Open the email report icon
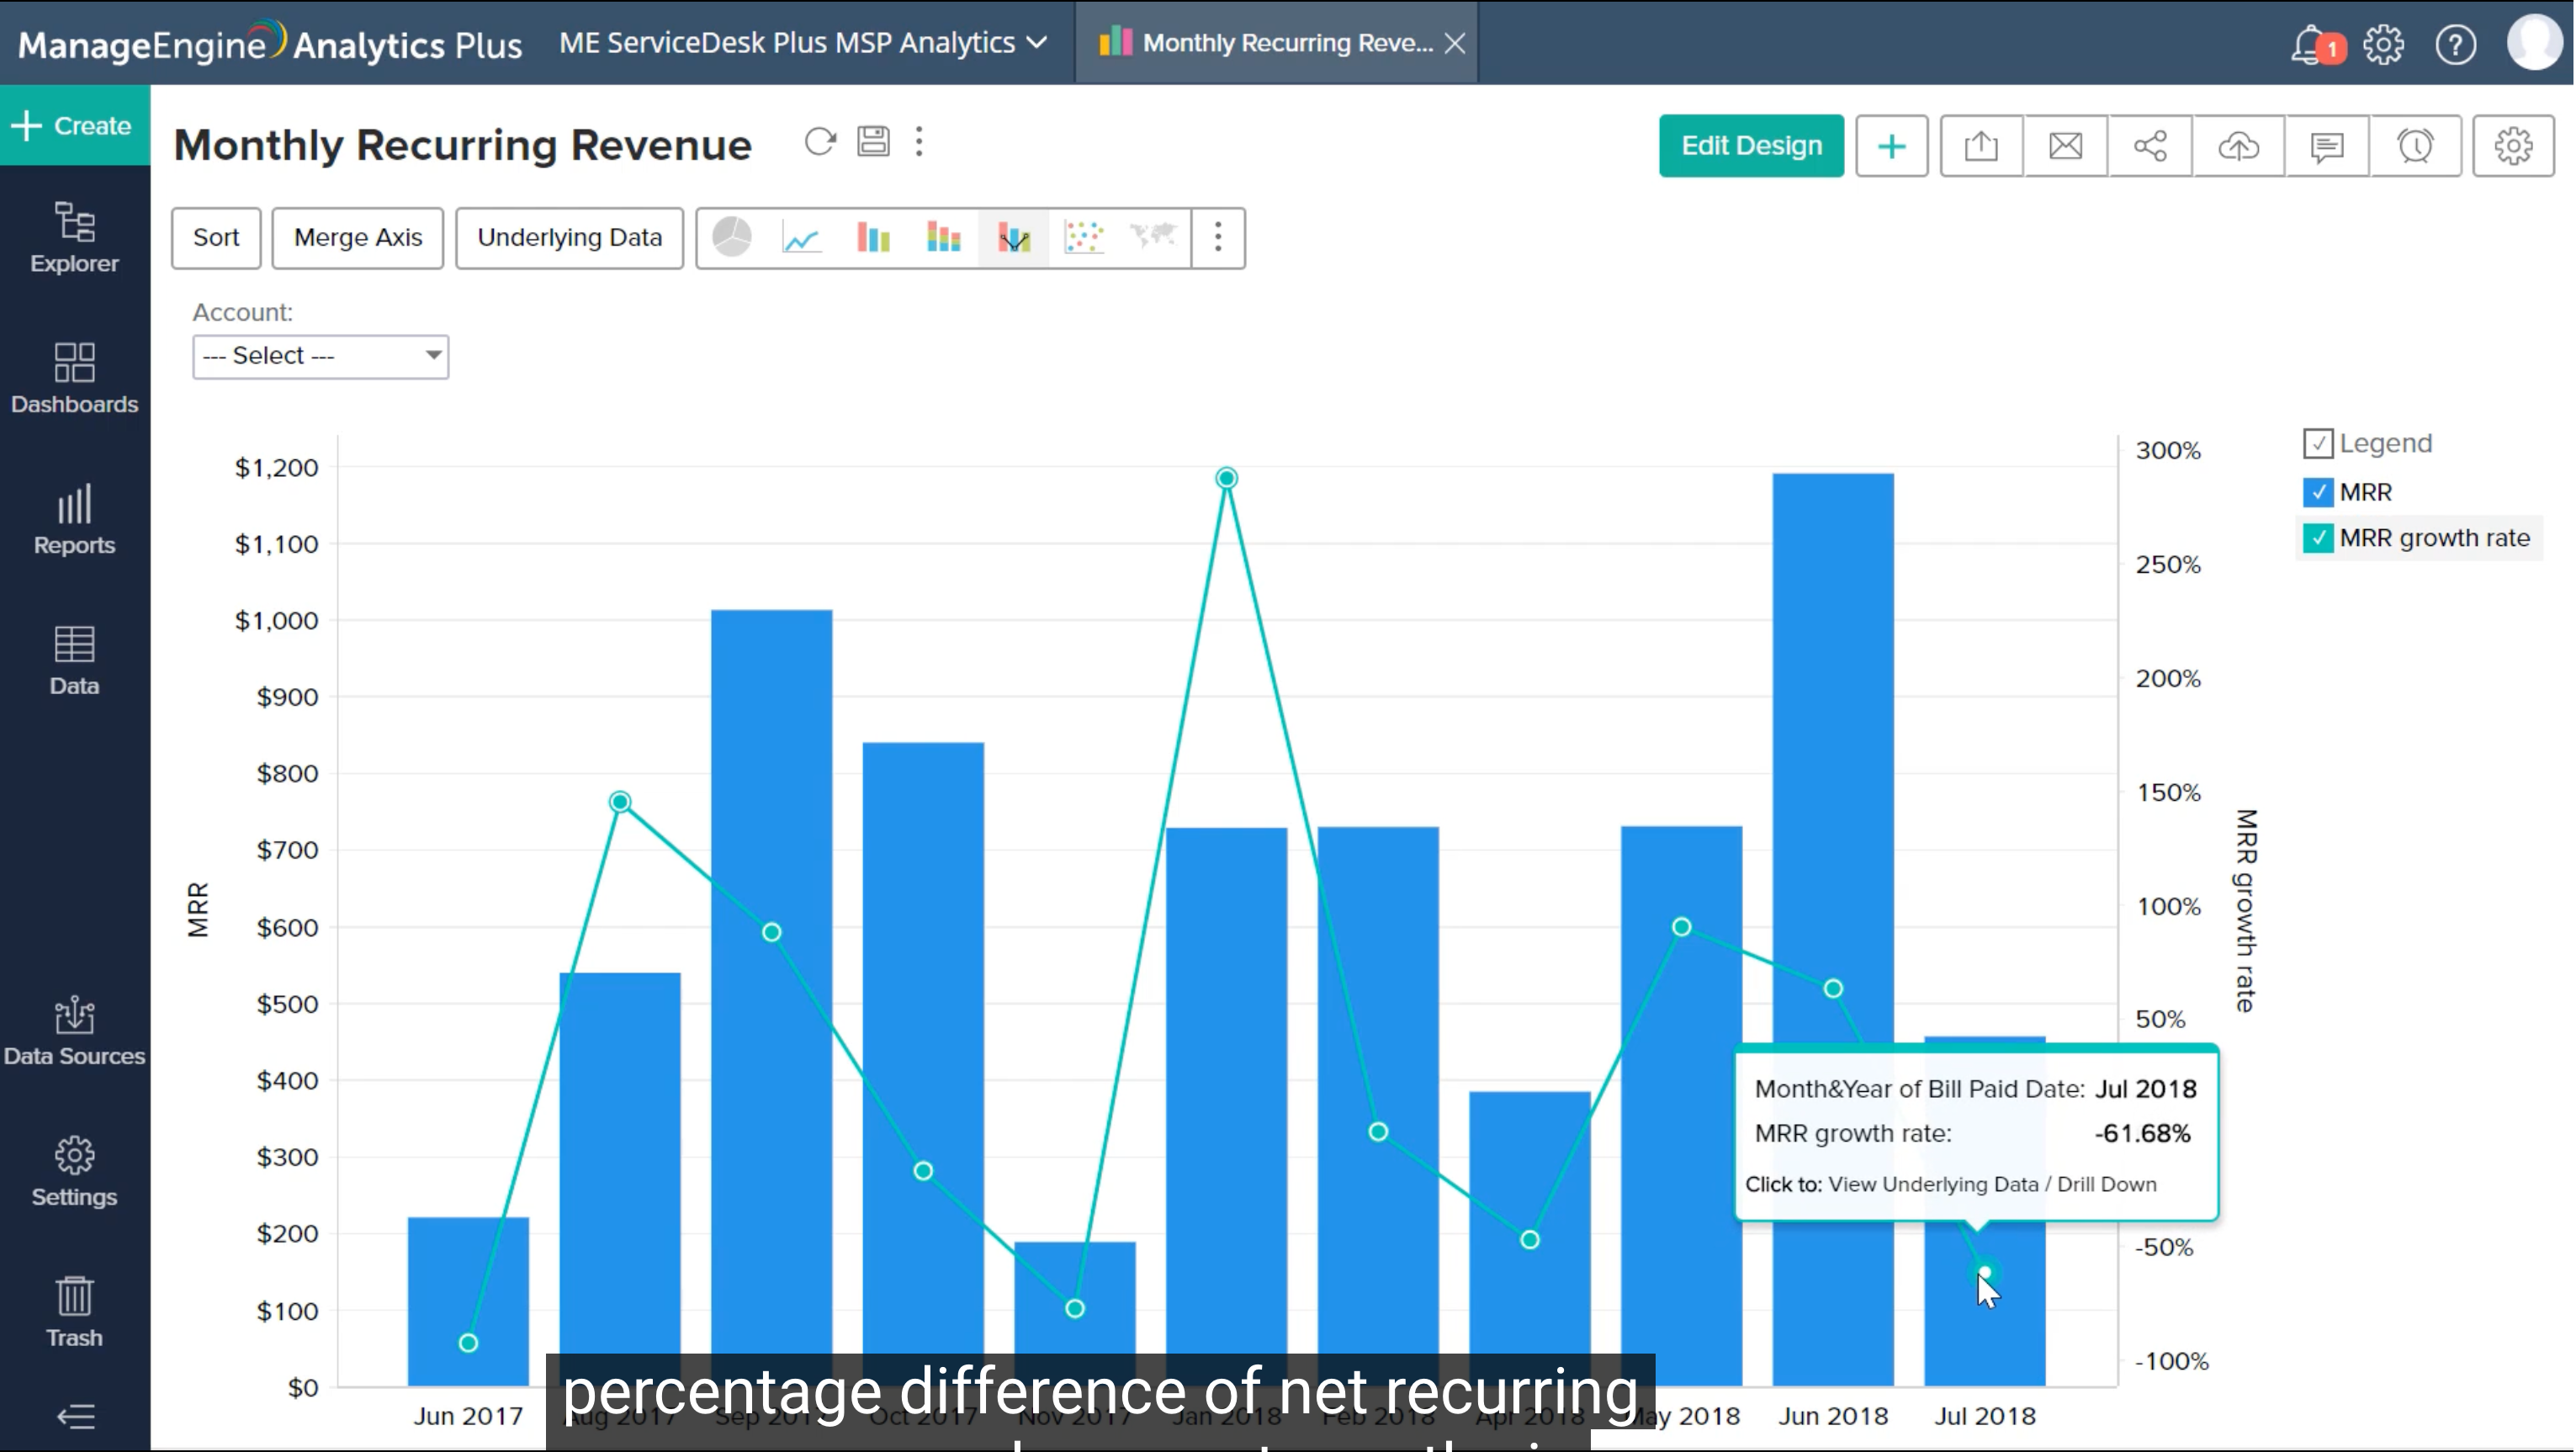This screenshot has height=1452, width=2576. (x=2065, y=146)
